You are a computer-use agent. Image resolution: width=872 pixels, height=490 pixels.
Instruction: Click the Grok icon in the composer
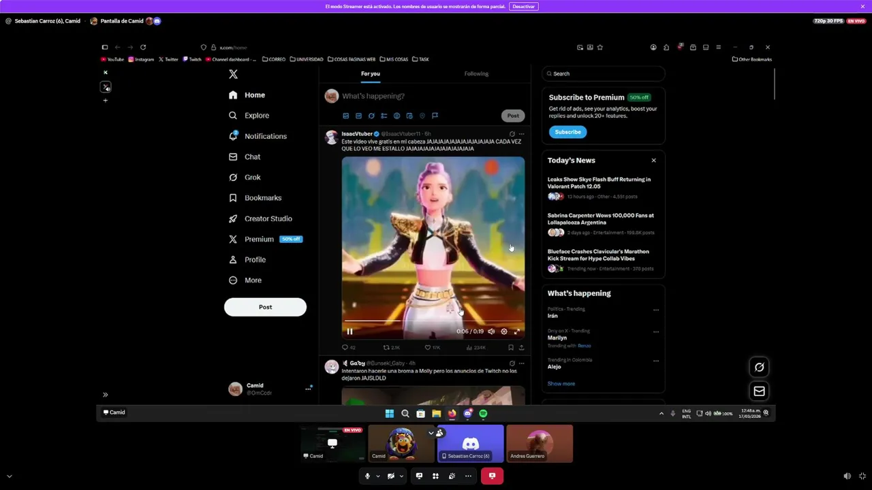coord(371,116)
